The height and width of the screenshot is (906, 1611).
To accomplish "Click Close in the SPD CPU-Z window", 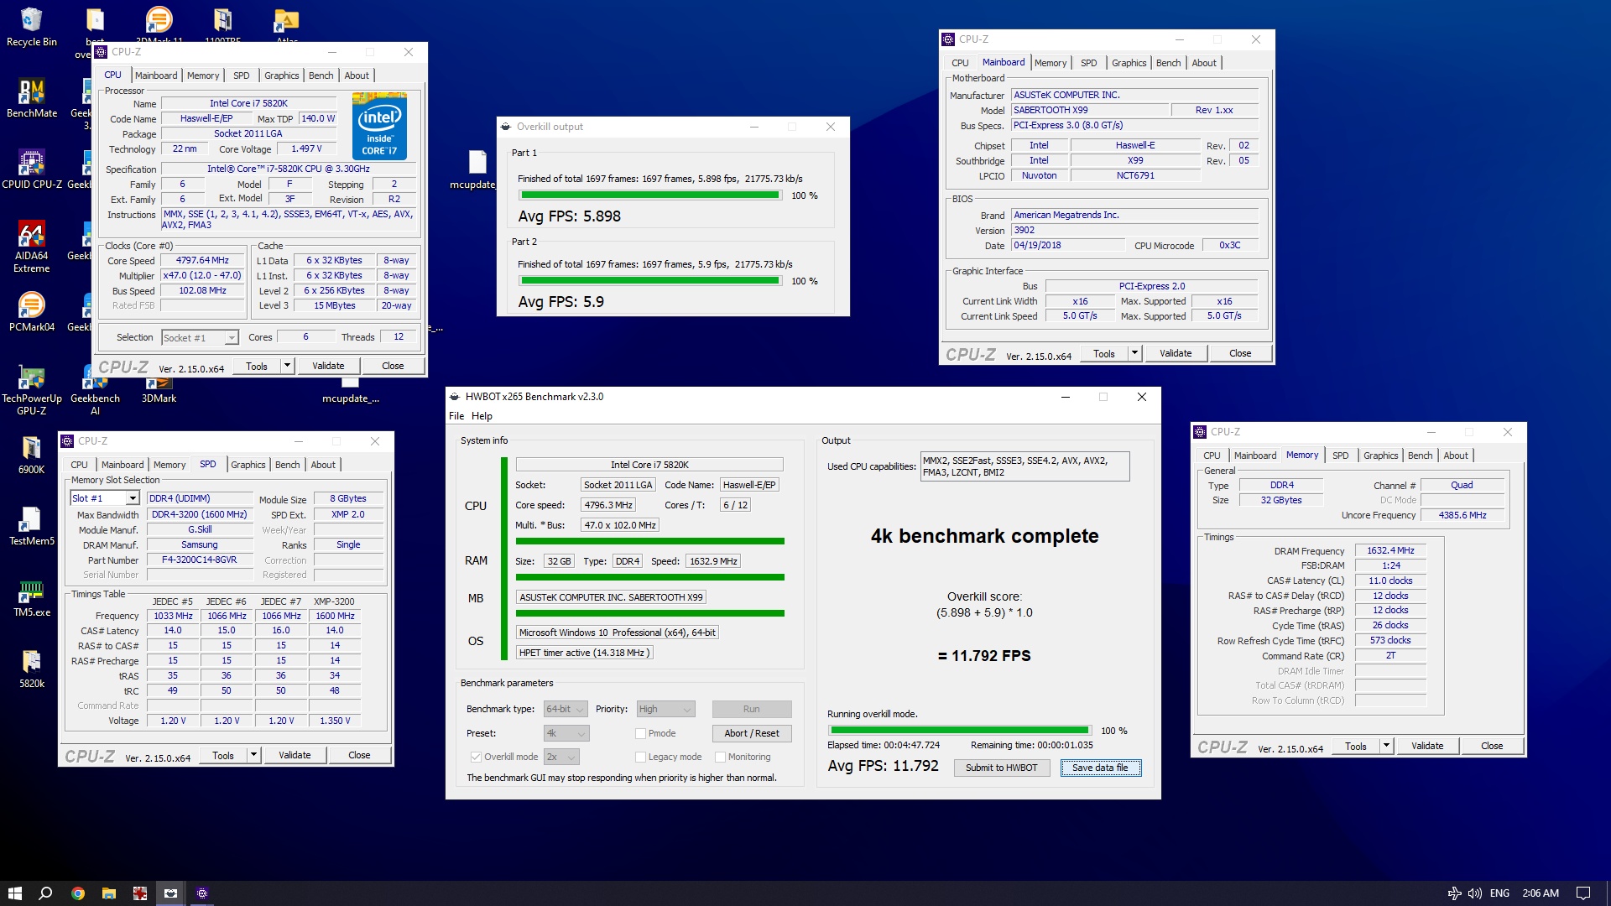I will pyautogui.click(x=359, y=755).
